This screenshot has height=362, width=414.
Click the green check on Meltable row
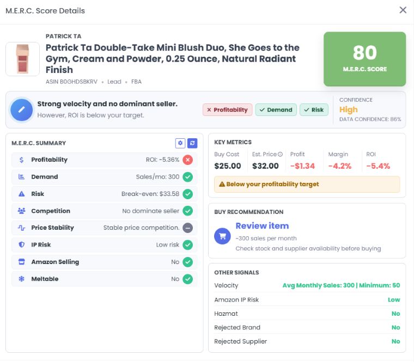(187, 279)
